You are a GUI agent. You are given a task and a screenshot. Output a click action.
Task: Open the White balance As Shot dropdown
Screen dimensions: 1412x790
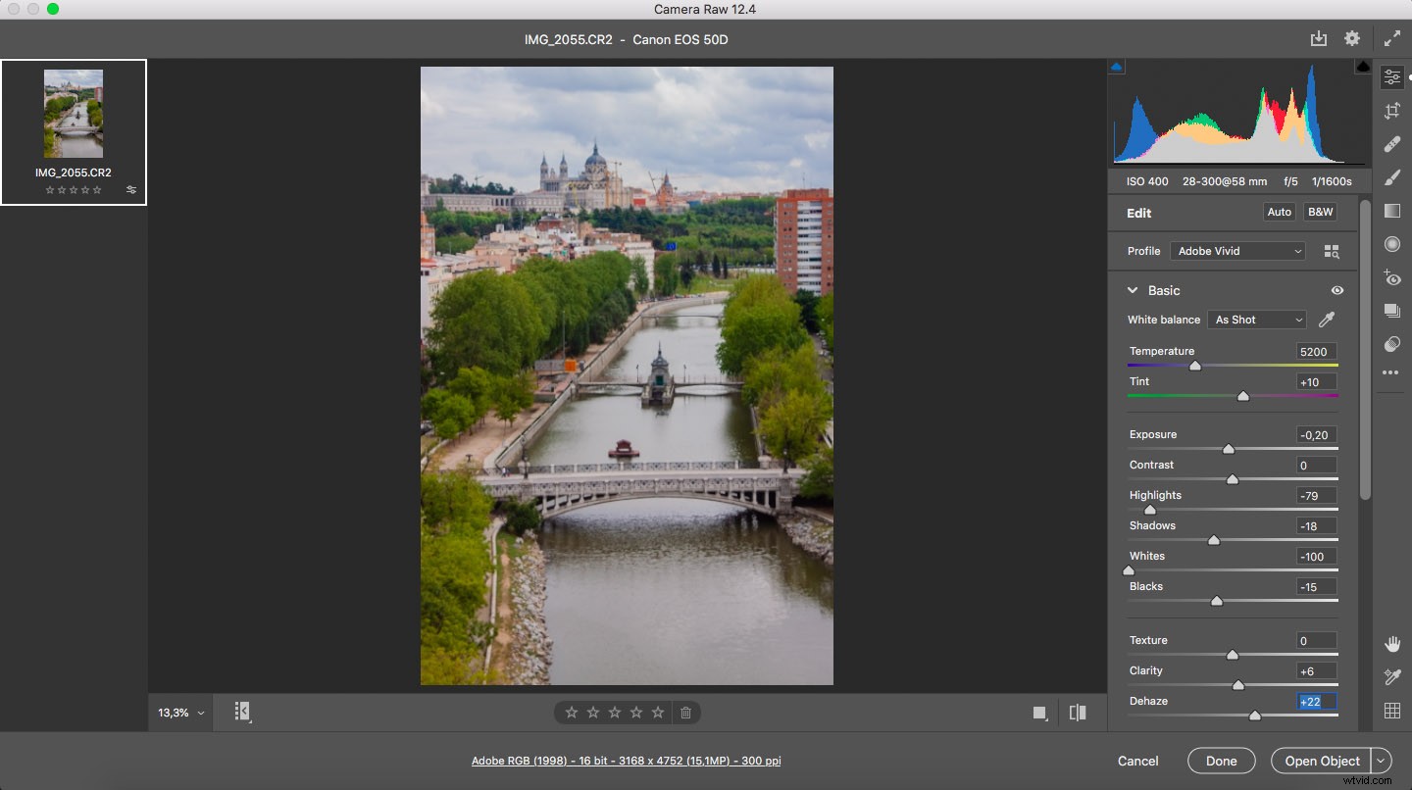click(1256, 320)
